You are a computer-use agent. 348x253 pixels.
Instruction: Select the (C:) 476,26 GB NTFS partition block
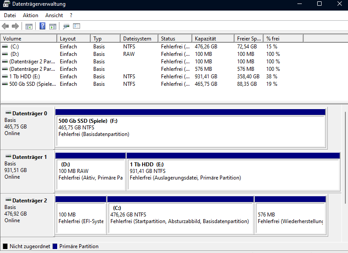180,215
